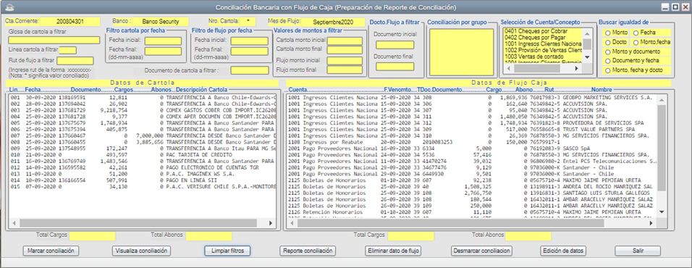This screenshot has width=692, height=268.
Task: Select cartola line 007 with 7,000,000 abono
Action: tap(143, 136)
